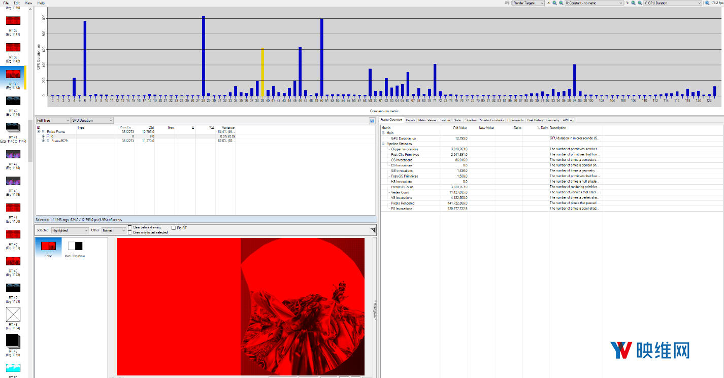Switch to the API Log tab
Viewport: 724px width, 378px height.
click(568, 120)
